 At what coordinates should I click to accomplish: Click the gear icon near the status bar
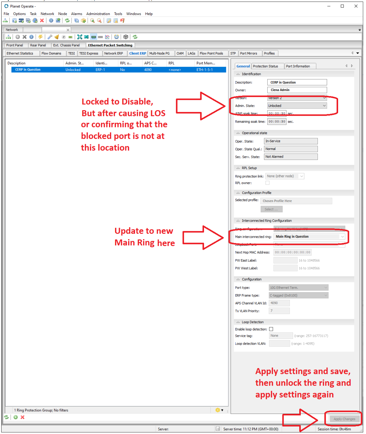218,410
